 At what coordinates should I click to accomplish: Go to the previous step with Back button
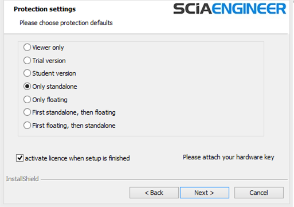pos(154,193)
